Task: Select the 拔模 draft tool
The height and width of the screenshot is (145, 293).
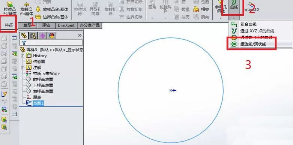Action: (182, 9)
